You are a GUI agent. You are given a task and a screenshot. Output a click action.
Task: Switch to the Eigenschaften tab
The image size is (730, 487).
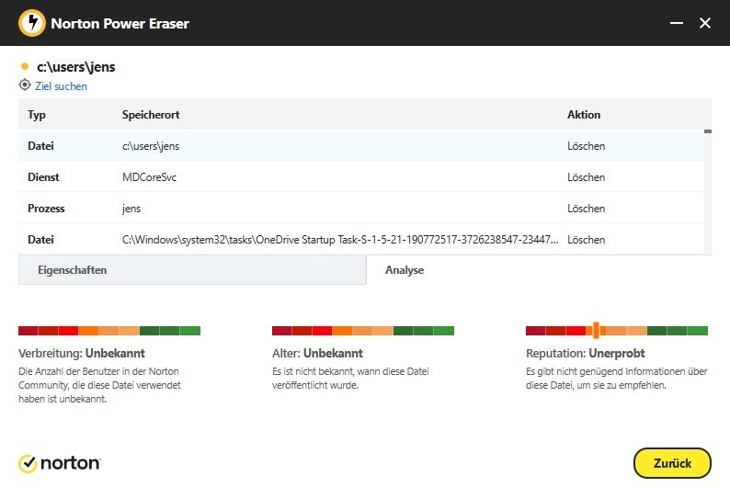(x=192, y=270)
